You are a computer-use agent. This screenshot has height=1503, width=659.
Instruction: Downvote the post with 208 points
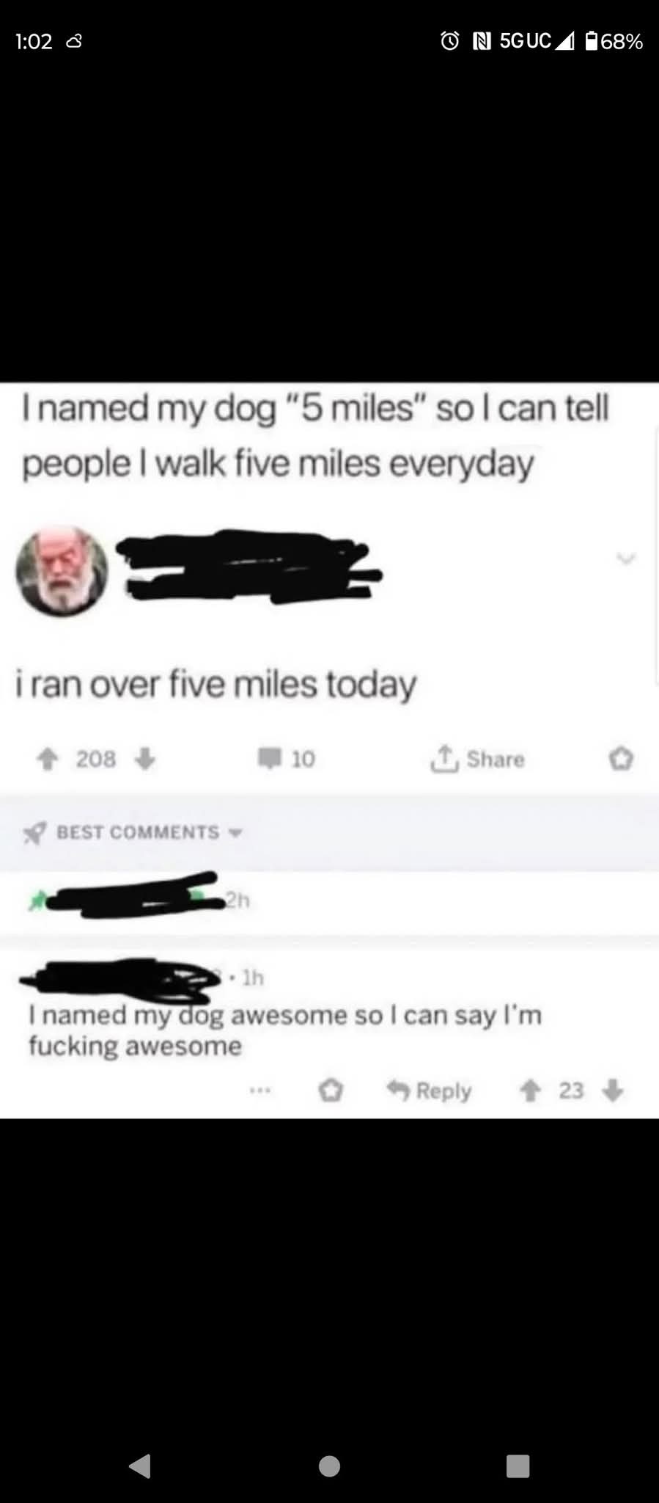pyautogui.click(x=145, y=758)
